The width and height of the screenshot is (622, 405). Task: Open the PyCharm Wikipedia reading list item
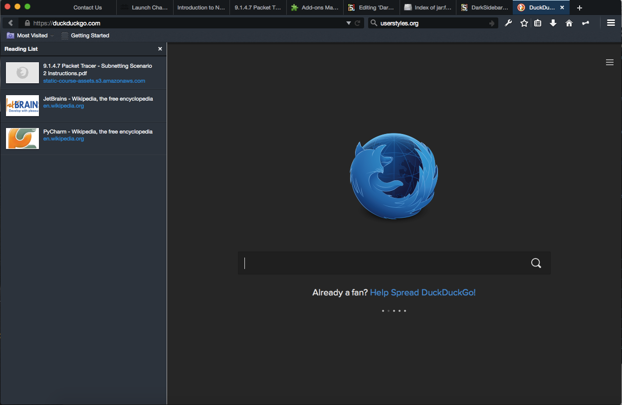click(83, 138)
